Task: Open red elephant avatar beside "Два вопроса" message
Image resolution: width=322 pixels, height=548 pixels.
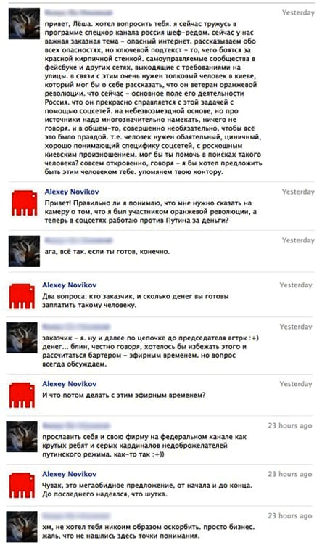Action: [x=22, y=296]
